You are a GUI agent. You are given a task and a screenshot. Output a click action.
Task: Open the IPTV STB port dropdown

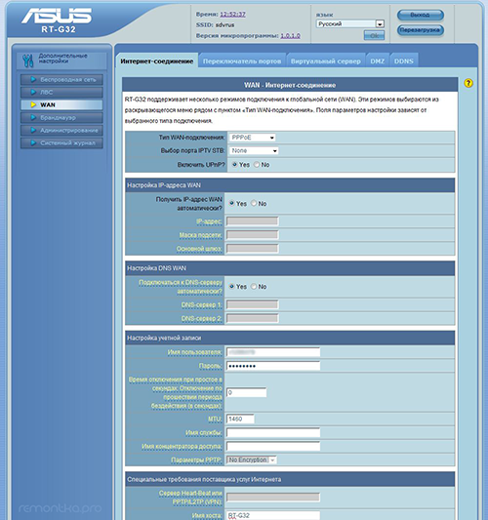(x=254, y=151)
